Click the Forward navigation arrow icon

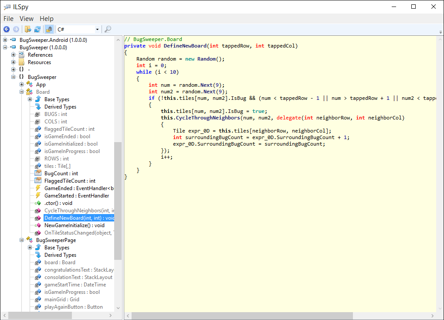[x=16, y=29]
